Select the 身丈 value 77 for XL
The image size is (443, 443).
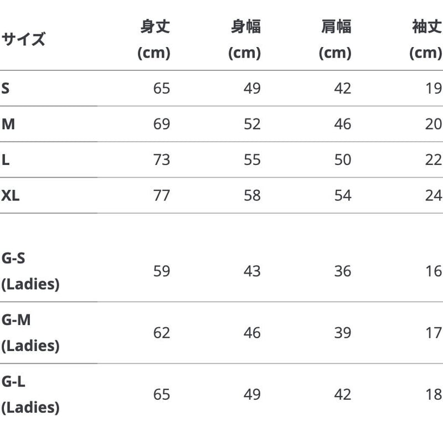pos(162,195)
